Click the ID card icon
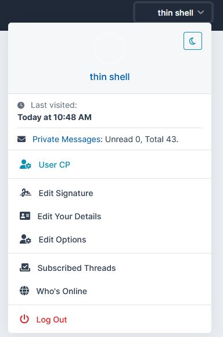 [x=25, y=216]
